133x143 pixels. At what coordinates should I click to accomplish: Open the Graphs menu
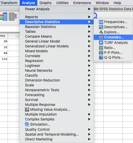pyautogui.click(x=45, y=3)
